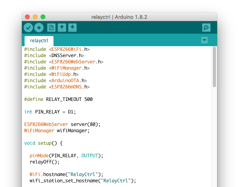Verify the sketch with the checkmark button
Screen dimensions: 239x187
pos(28,28)
